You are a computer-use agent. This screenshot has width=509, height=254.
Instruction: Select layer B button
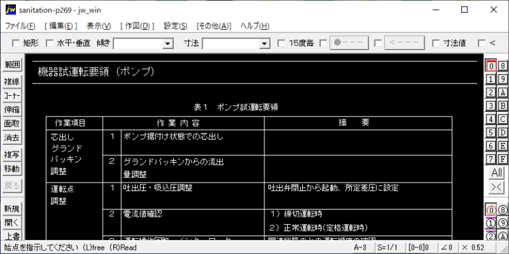click(502, 106)
